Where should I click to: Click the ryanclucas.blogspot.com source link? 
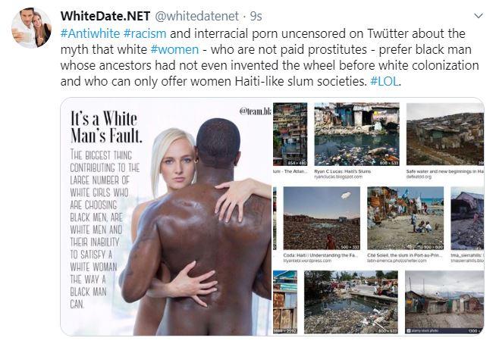[x=338, y=177]
